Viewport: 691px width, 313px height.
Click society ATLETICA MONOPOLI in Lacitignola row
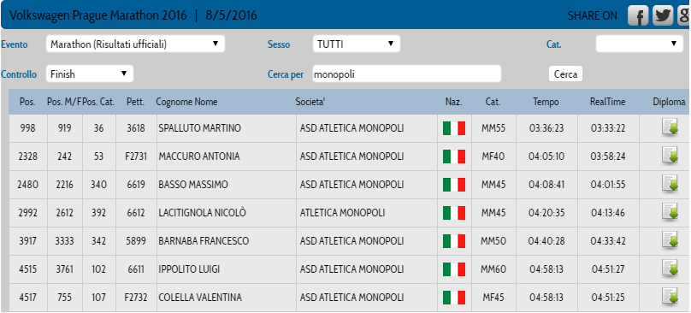pos(342,213)
